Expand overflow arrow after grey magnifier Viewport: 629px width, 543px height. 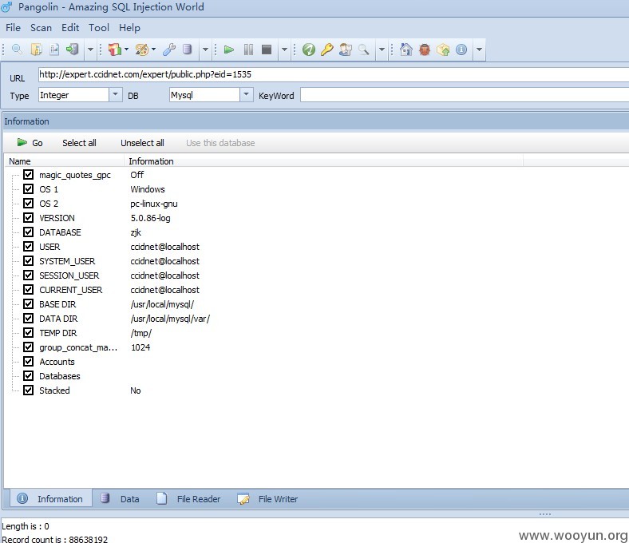tap(382, 50)
